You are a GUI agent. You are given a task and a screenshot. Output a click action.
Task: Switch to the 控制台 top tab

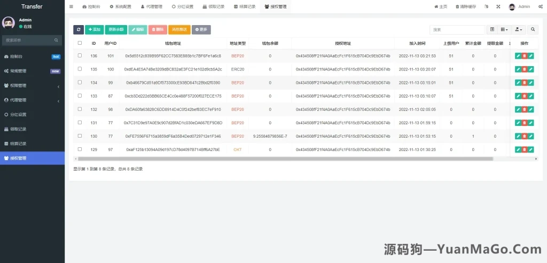pos(90,6)
